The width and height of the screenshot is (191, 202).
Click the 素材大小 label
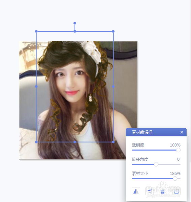140,174
